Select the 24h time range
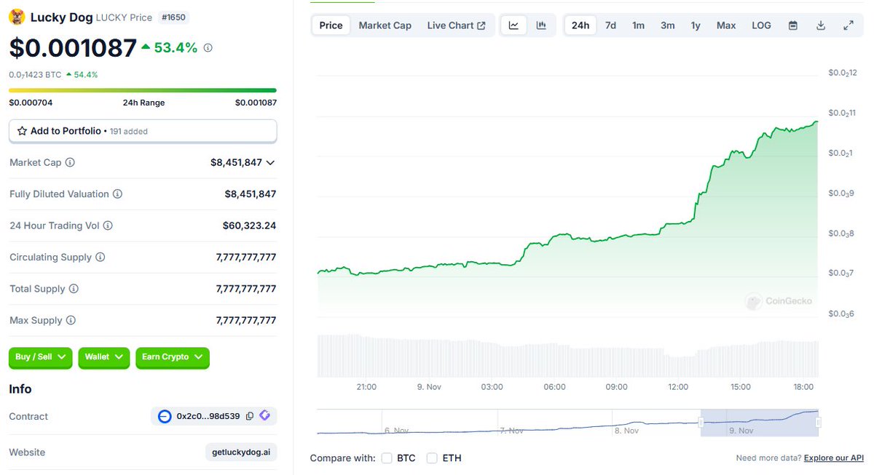This screenshot has width=874, height=475. point(580,25)
